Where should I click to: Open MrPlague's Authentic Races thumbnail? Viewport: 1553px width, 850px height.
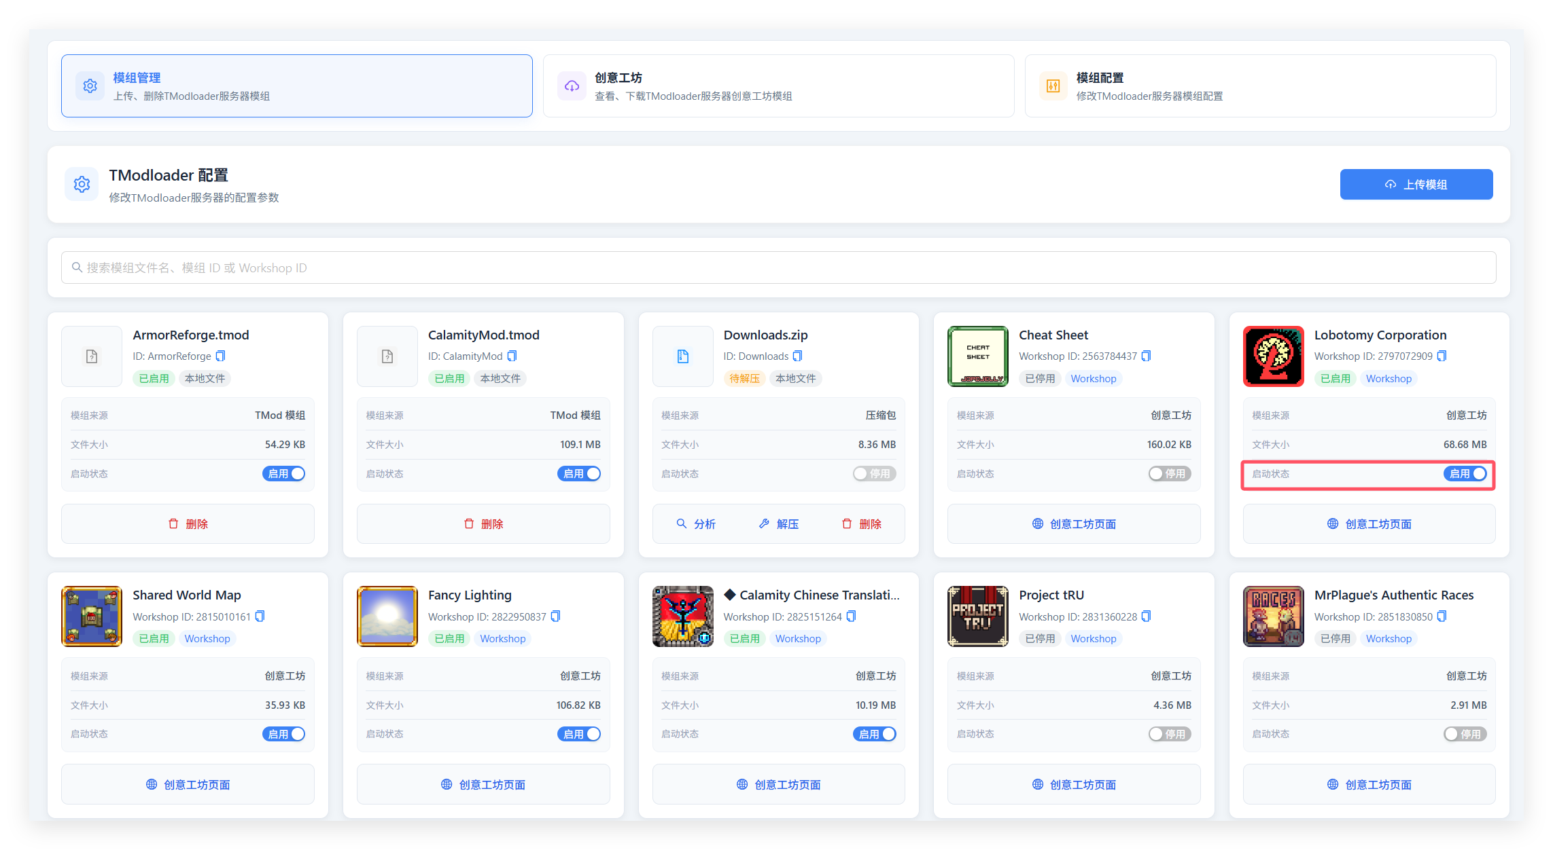pos(1274,616)
